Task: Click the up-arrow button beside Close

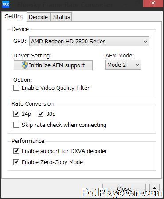Action: pos(154,188)
